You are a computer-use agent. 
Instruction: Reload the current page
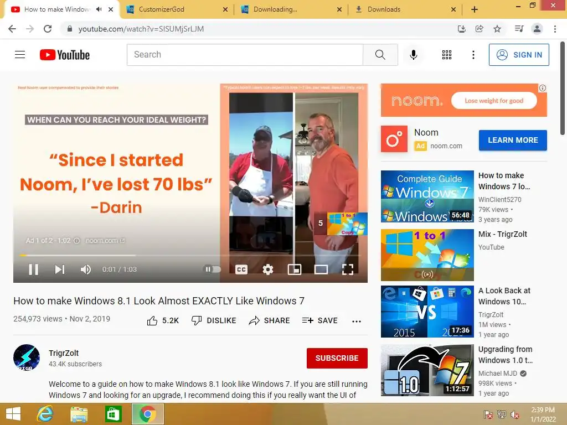click(48, 29)
